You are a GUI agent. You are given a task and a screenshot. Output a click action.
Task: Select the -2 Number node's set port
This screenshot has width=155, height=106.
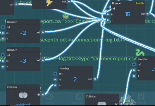[3, 27]
